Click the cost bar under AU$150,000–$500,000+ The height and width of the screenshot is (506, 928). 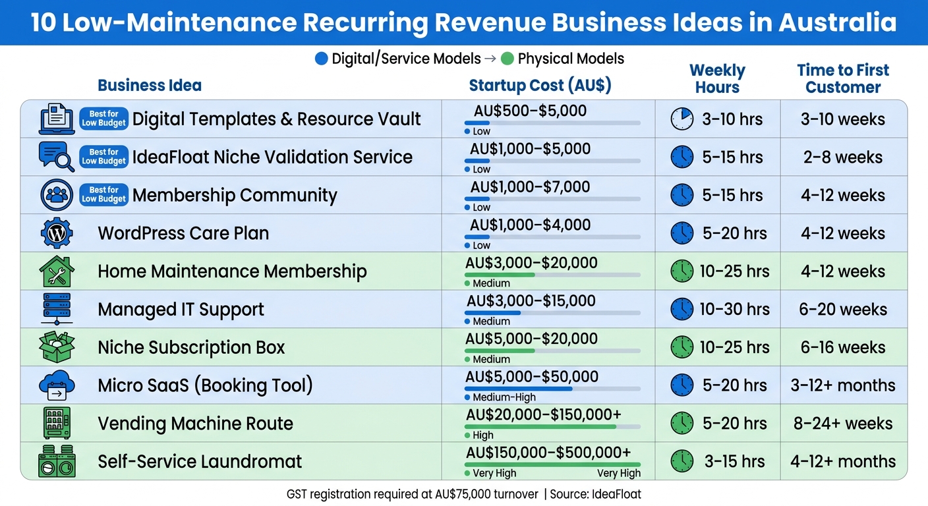(x=552, y=464)
